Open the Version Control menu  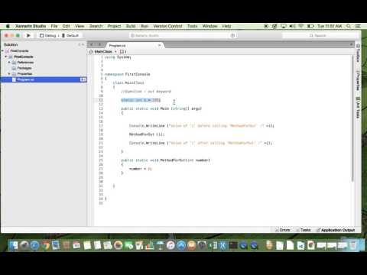click(167, 26)
